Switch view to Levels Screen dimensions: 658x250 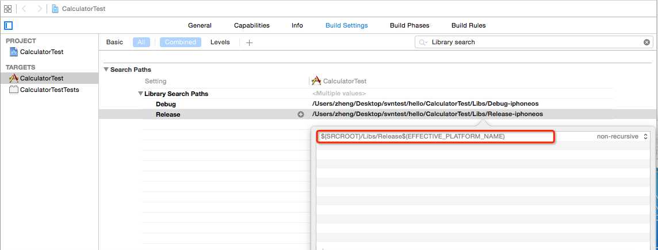tap(220, 42)
